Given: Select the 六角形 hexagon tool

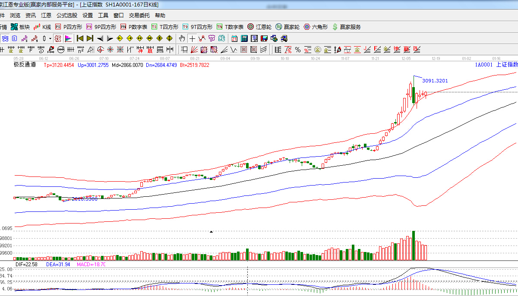Looking at the screenshot, I should tap(316, 27).
